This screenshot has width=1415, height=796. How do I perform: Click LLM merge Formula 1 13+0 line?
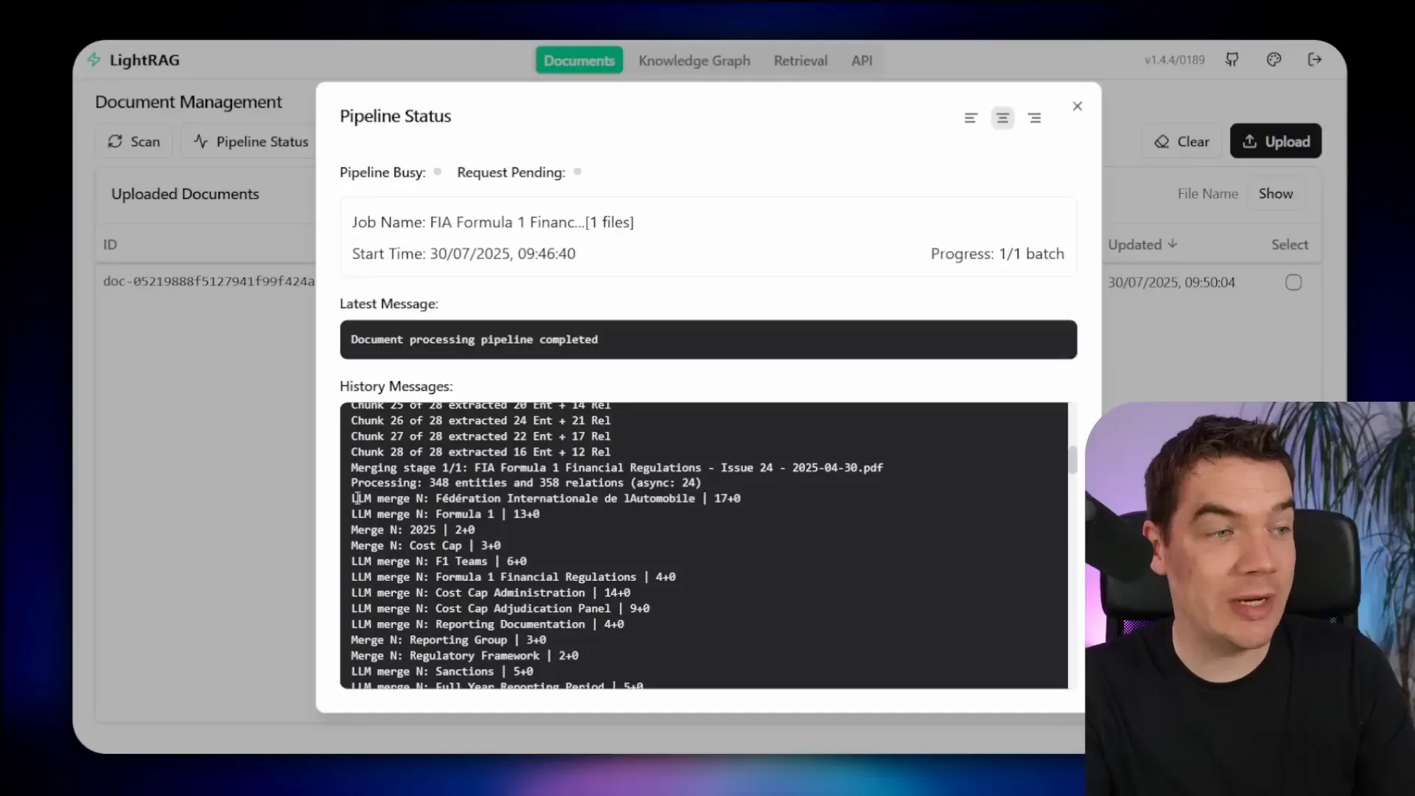coord(445,514)
